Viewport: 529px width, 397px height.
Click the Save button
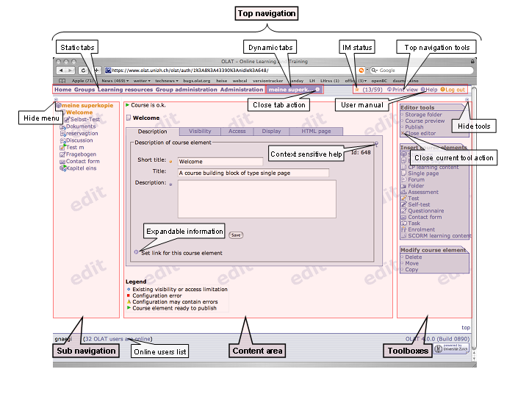236,235
